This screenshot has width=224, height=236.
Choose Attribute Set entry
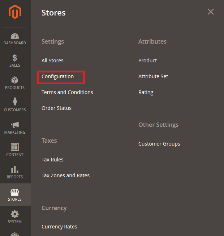point(153,76)
